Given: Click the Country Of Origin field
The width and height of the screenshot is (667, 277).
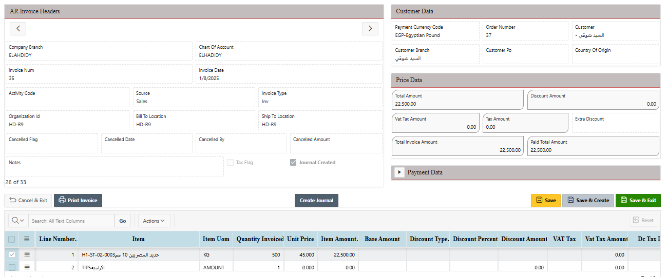Looking at the screenshot, I should click(x=616, y=54).
